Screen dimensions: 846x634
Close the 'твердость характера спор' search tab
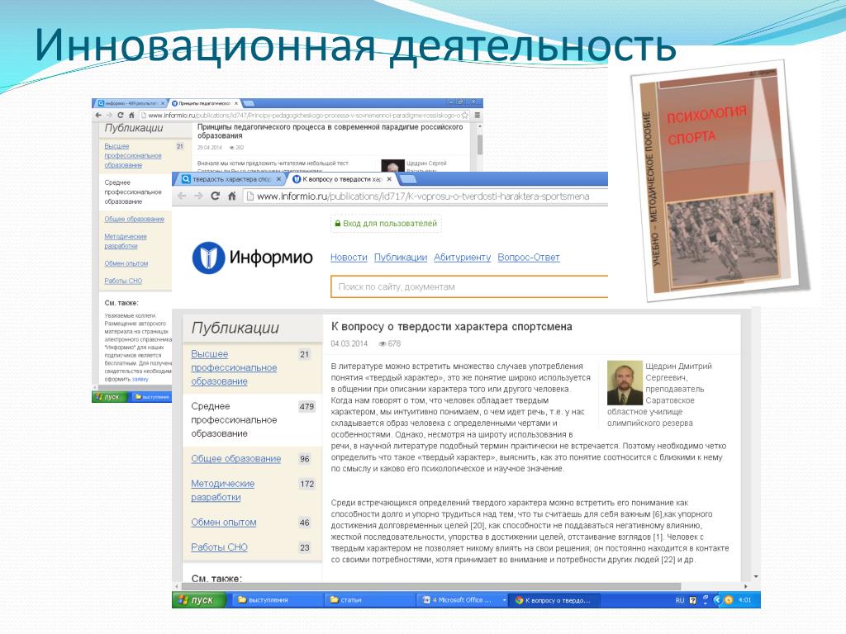278,179
